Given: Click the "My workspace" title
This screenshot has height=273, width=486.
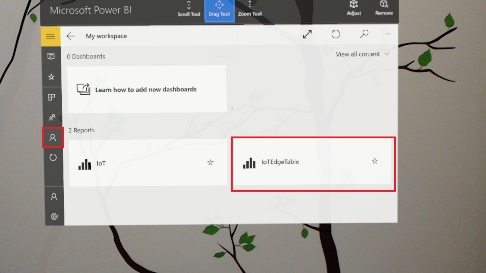Looking at the screenshot, I should pos(106,36).
